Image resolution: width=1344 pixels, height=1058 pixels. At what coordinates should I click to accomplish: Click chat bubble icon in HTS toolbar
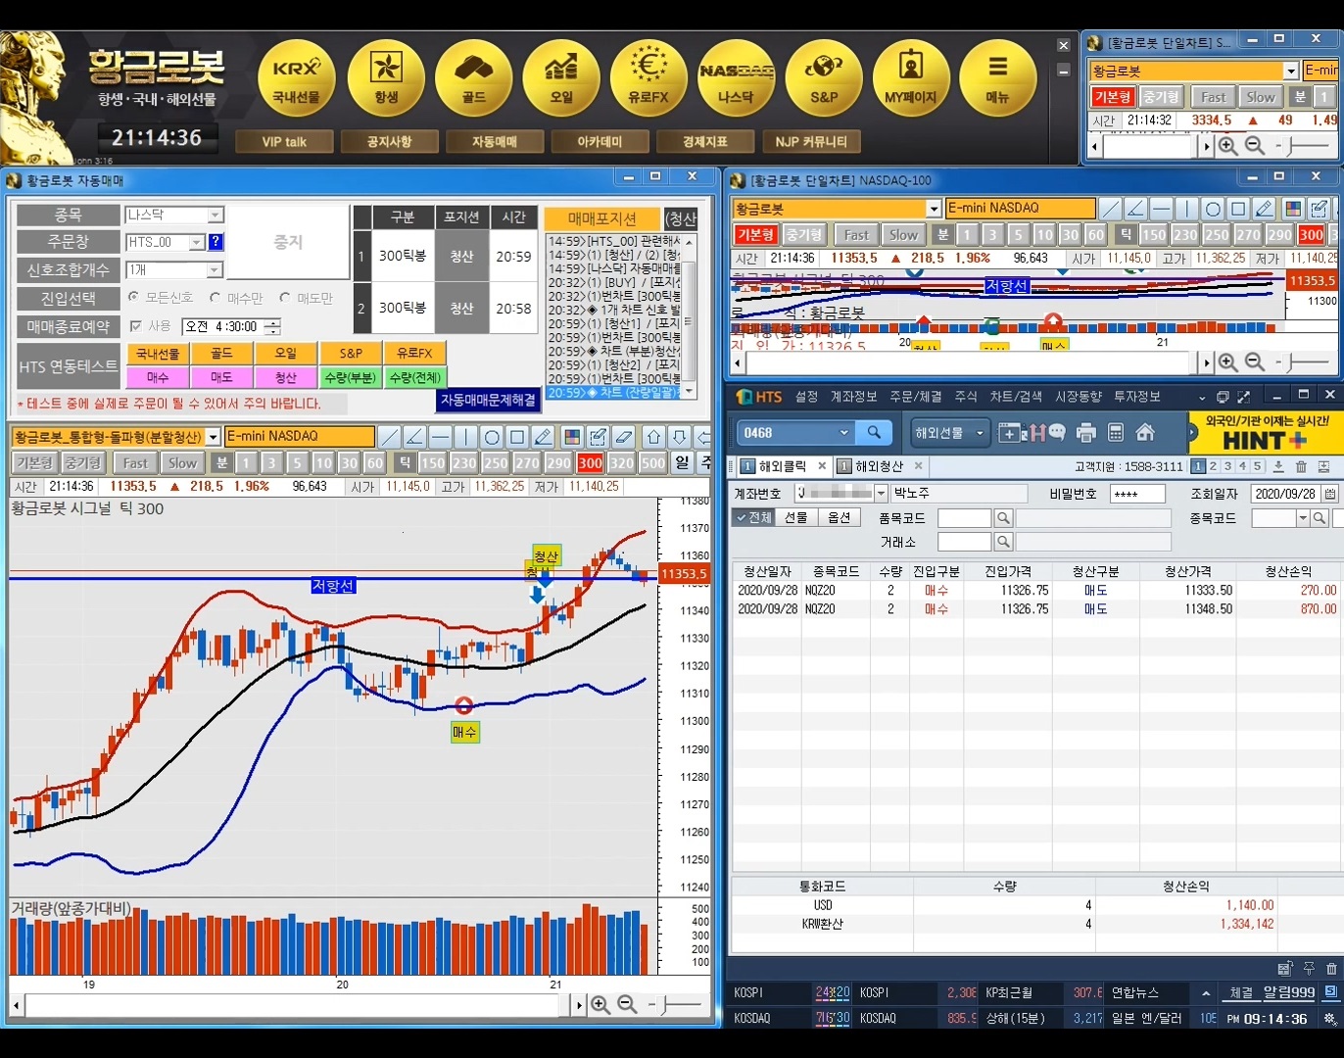click(x=1058, y=432)
